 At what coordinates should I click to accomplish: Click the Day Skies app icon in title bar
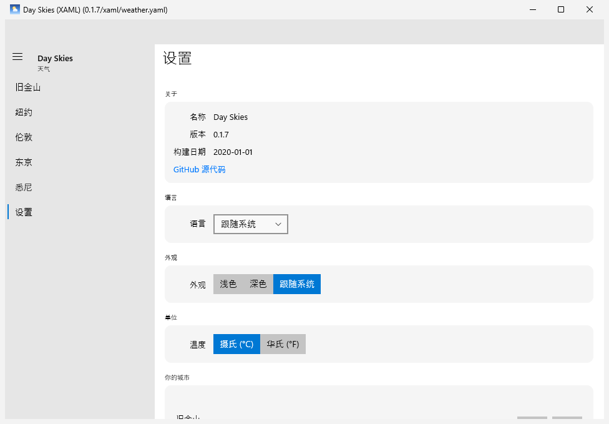coord(15,10)
